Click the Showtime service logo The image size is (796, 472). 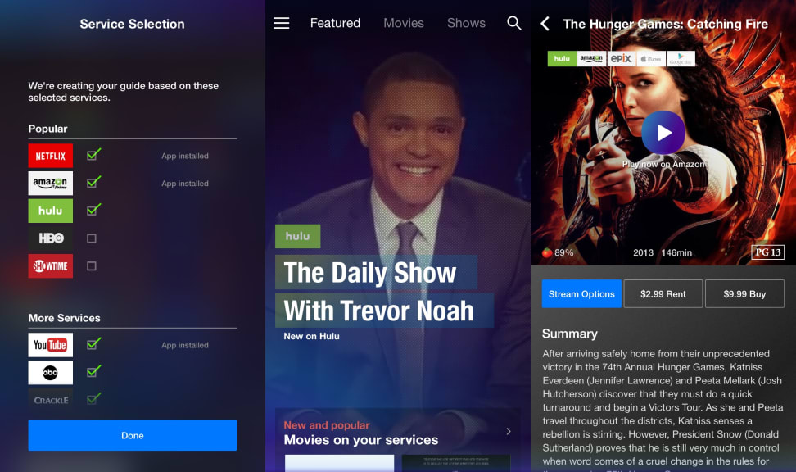click(50, 265)
